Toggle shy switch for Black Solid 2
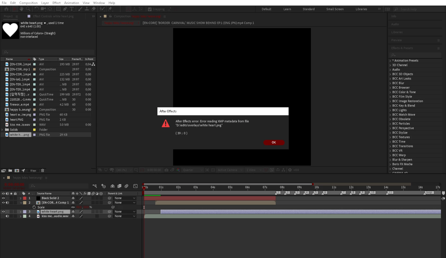 click(73, 198)
